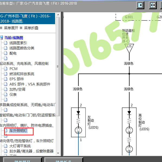The height and width of the screenshot is (162, 162).
Task: Click the single right-arrow panel toolbar icon
Action: 140,5
